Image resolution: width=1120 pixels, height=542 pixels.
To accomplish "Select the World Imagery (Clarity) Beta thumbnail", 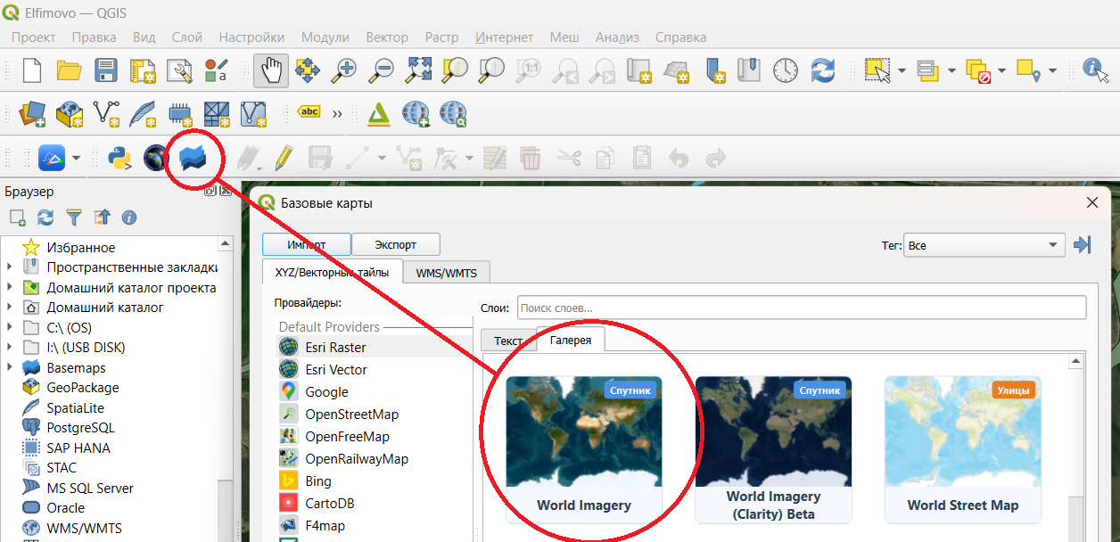I will 773,448.
